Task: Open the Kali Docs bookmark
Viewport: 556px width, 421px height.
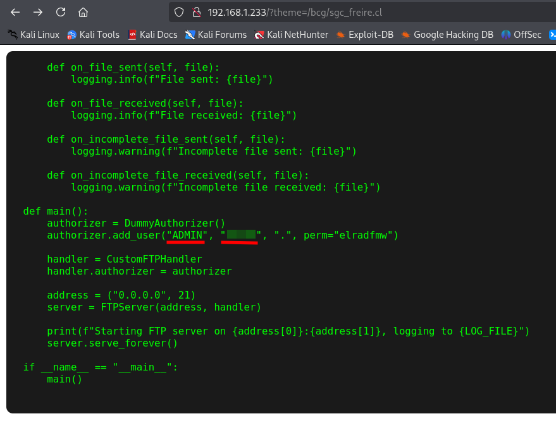Action: tap(152, 35)
